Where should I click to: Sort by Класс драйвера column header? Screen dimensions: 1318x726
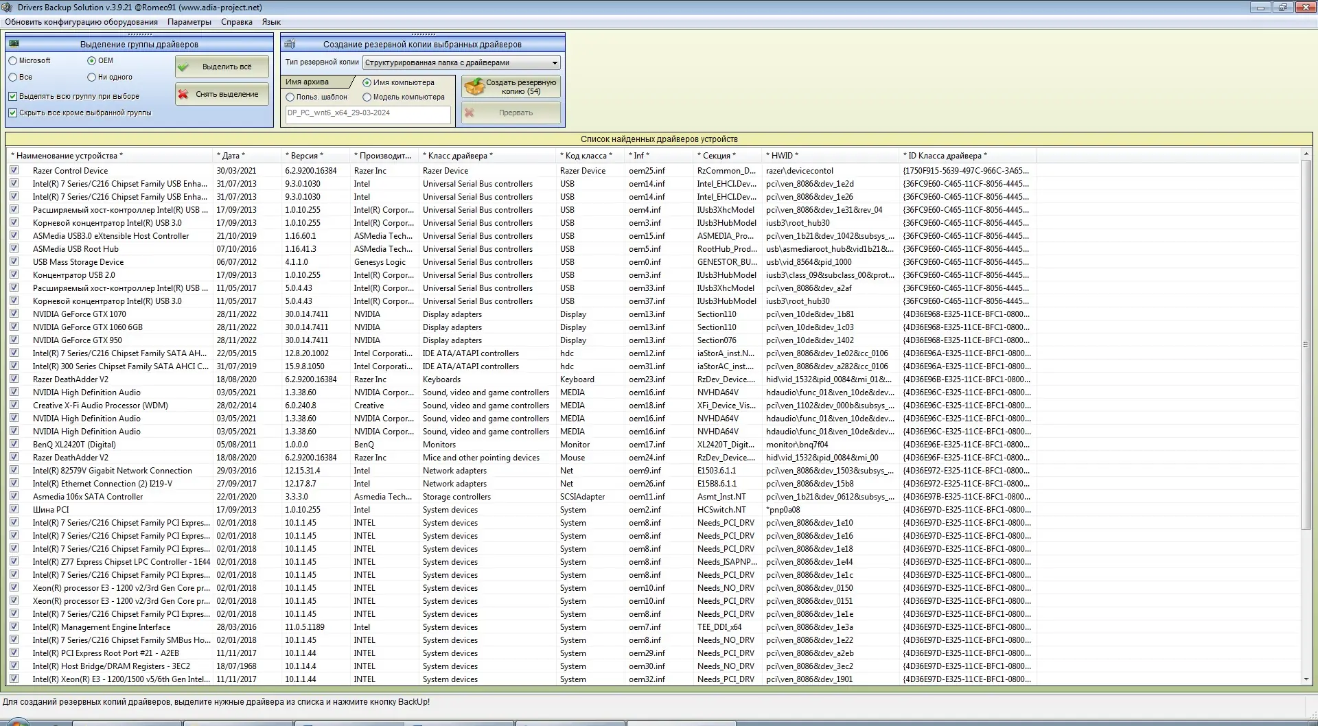pyautogui.click(x=487, y=156)
